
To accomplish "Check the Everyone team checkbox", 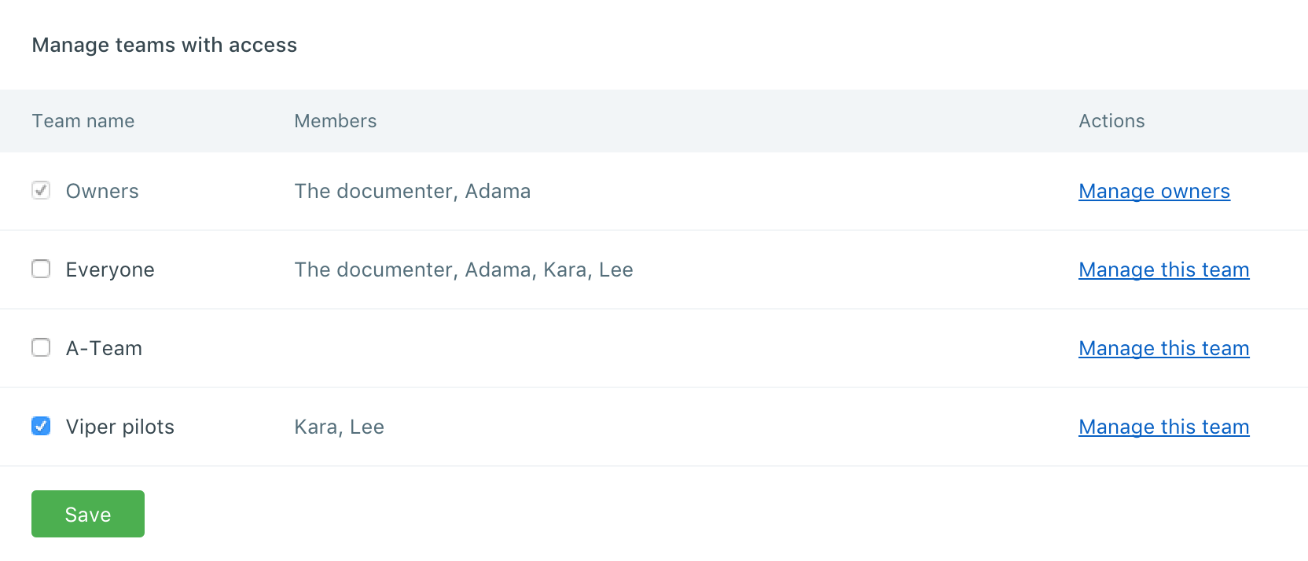I will pos(41,269).
